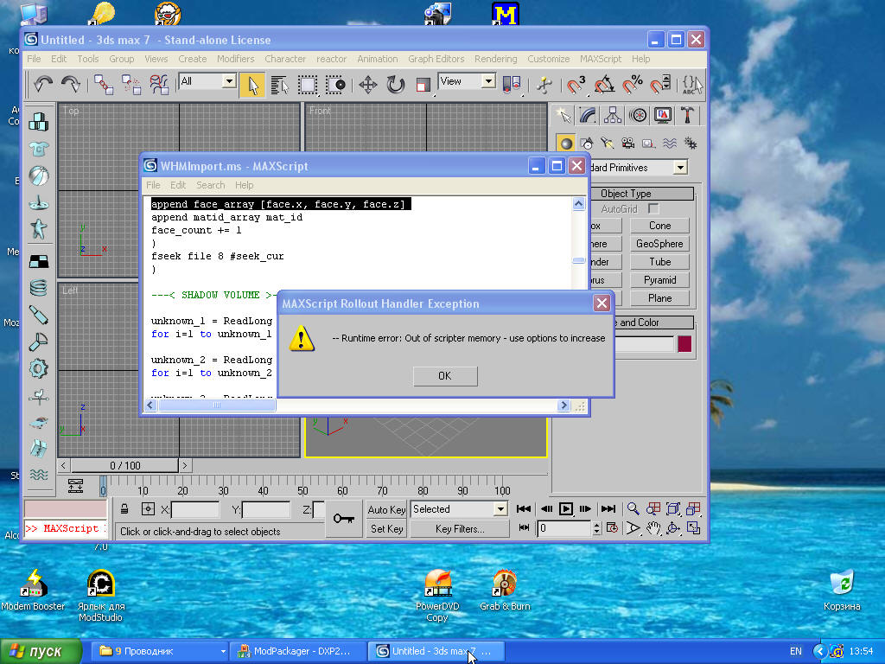Toggle the Auto Key animation mode
This screenshot has width=885, height=664.
[x=386, y=510]
